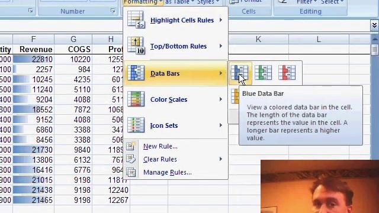Select the Red Data Bar option
379x213 pixels.
pyautogui.click(x=287, y=72)
